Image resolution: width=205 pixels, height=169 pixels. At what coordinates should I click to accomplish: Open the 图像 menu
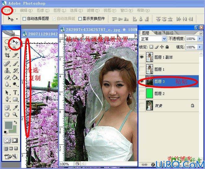click(43, 10)
